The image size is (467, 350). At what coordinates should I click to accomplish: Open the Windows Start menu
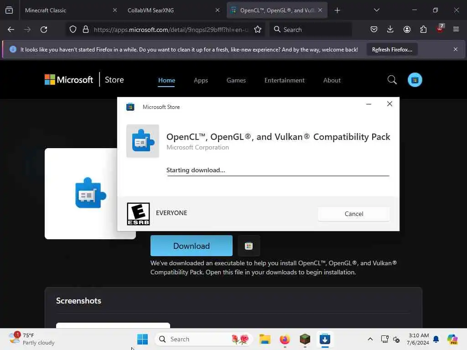point(142,339)
